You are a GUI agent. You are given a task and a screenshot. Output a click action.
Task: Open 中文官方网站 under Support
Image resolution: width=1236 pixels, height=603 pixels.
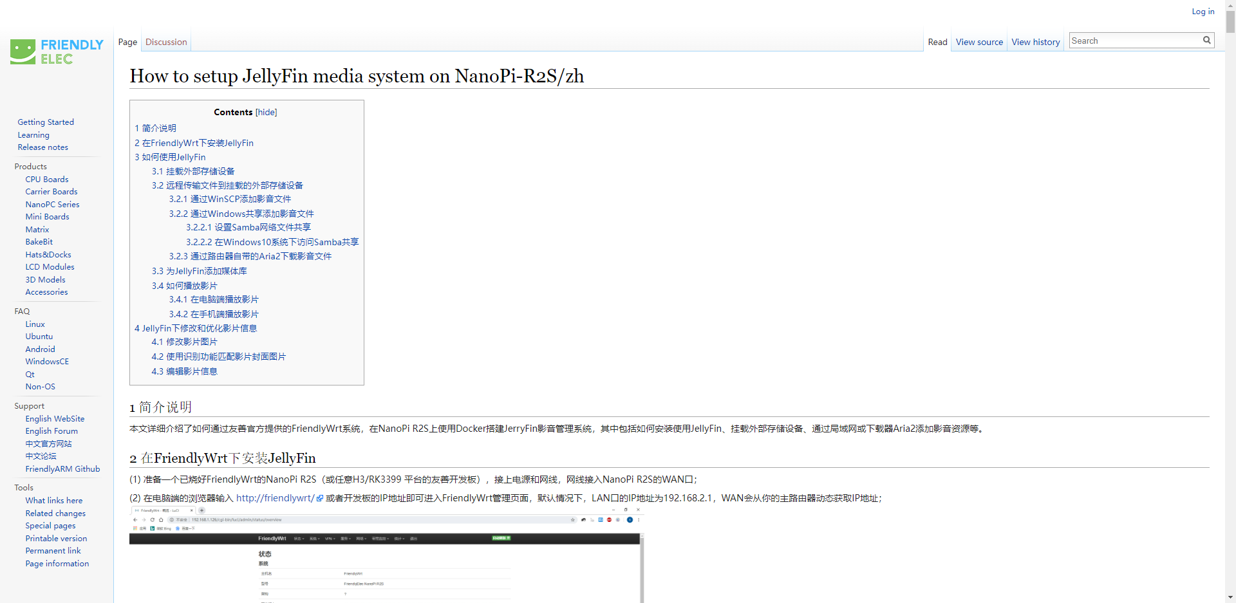[x=48, y=443]
